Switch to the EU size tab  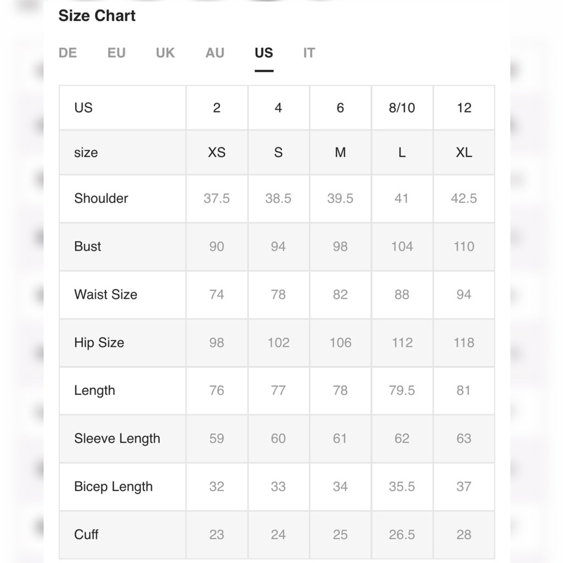117,53
